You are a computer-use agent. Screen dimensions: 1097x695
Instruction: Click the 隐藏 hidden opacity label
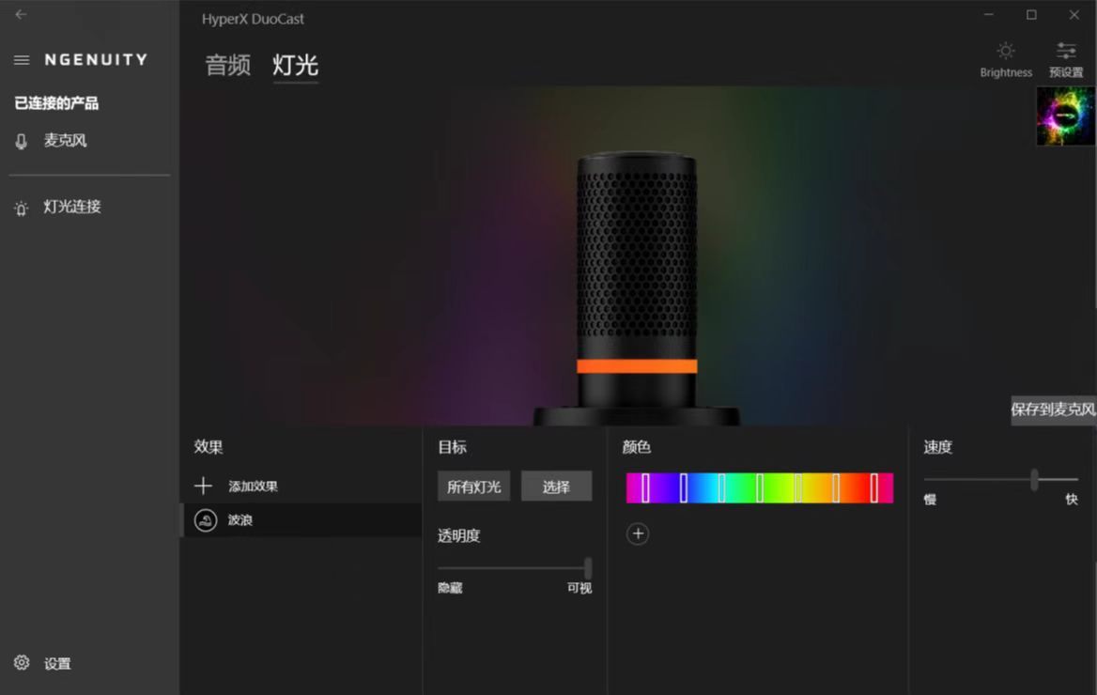click(450, 588)
